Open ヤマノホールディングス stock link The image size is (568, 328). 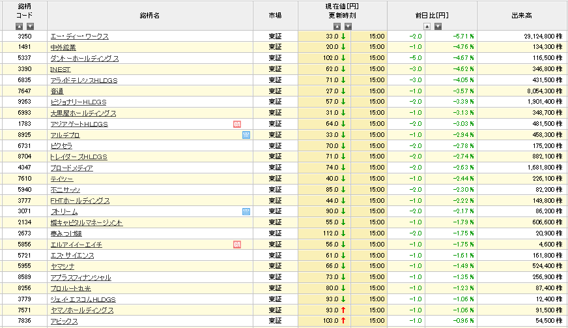82,310
